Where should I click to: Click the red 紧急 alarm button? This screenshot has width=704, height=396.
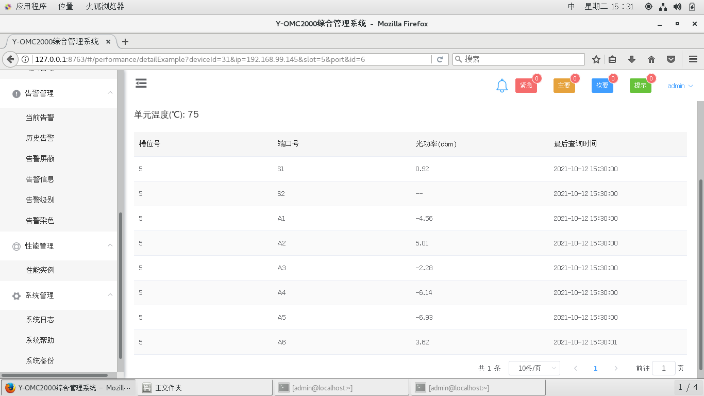click(526, 86)
